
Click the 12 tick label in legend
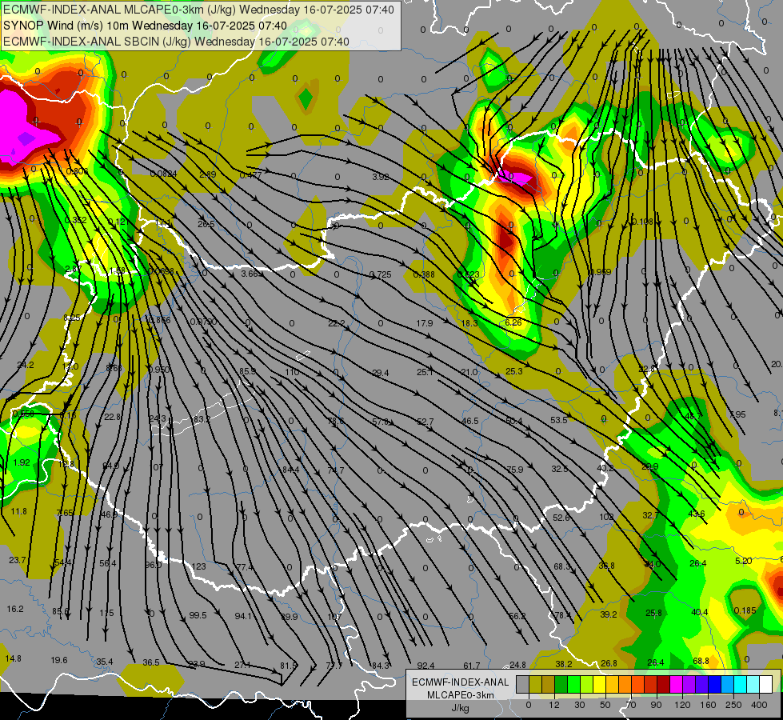coord(554,705)
